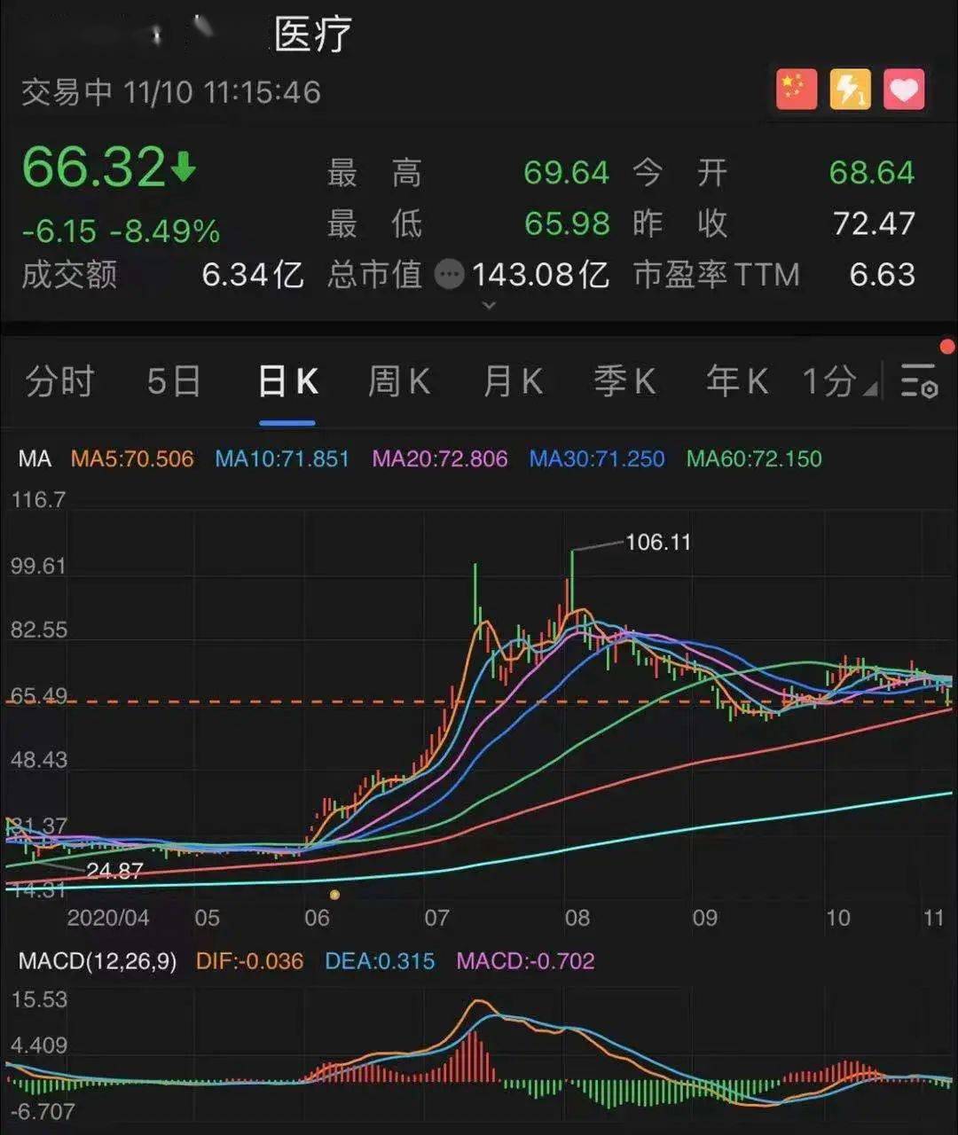Tap the orange event dot under the 06 axis

pos(334,895)
